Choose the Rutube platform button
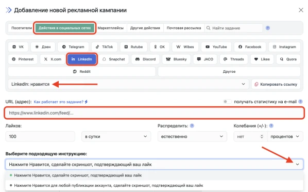The image size is (308, 192). [x=134, y=47]
